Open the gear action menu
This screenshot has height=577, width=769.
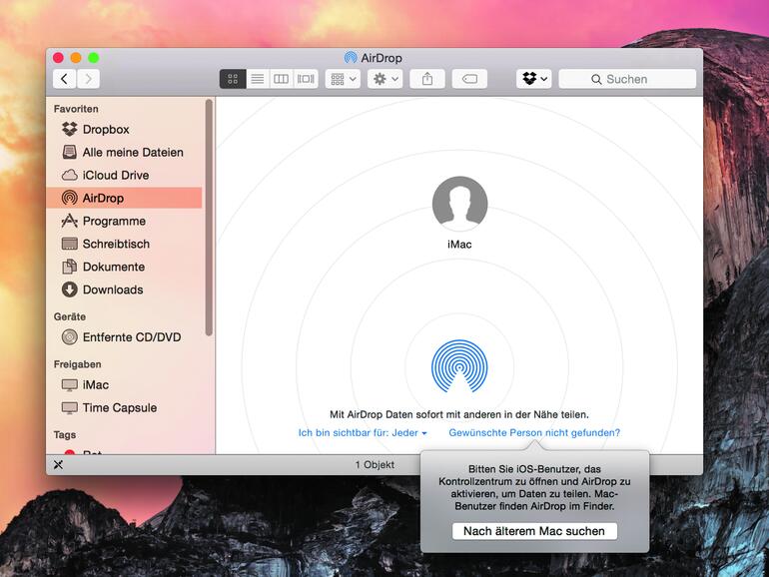tap(385, 79)
